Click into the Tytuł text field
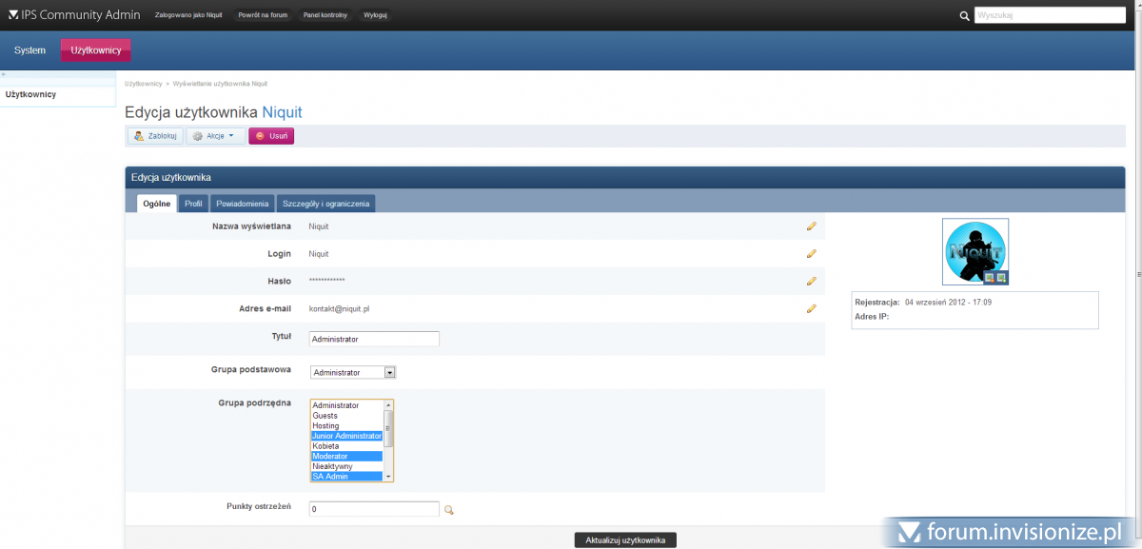Screen dimensions: 1142x549 (x=374, y=340)
